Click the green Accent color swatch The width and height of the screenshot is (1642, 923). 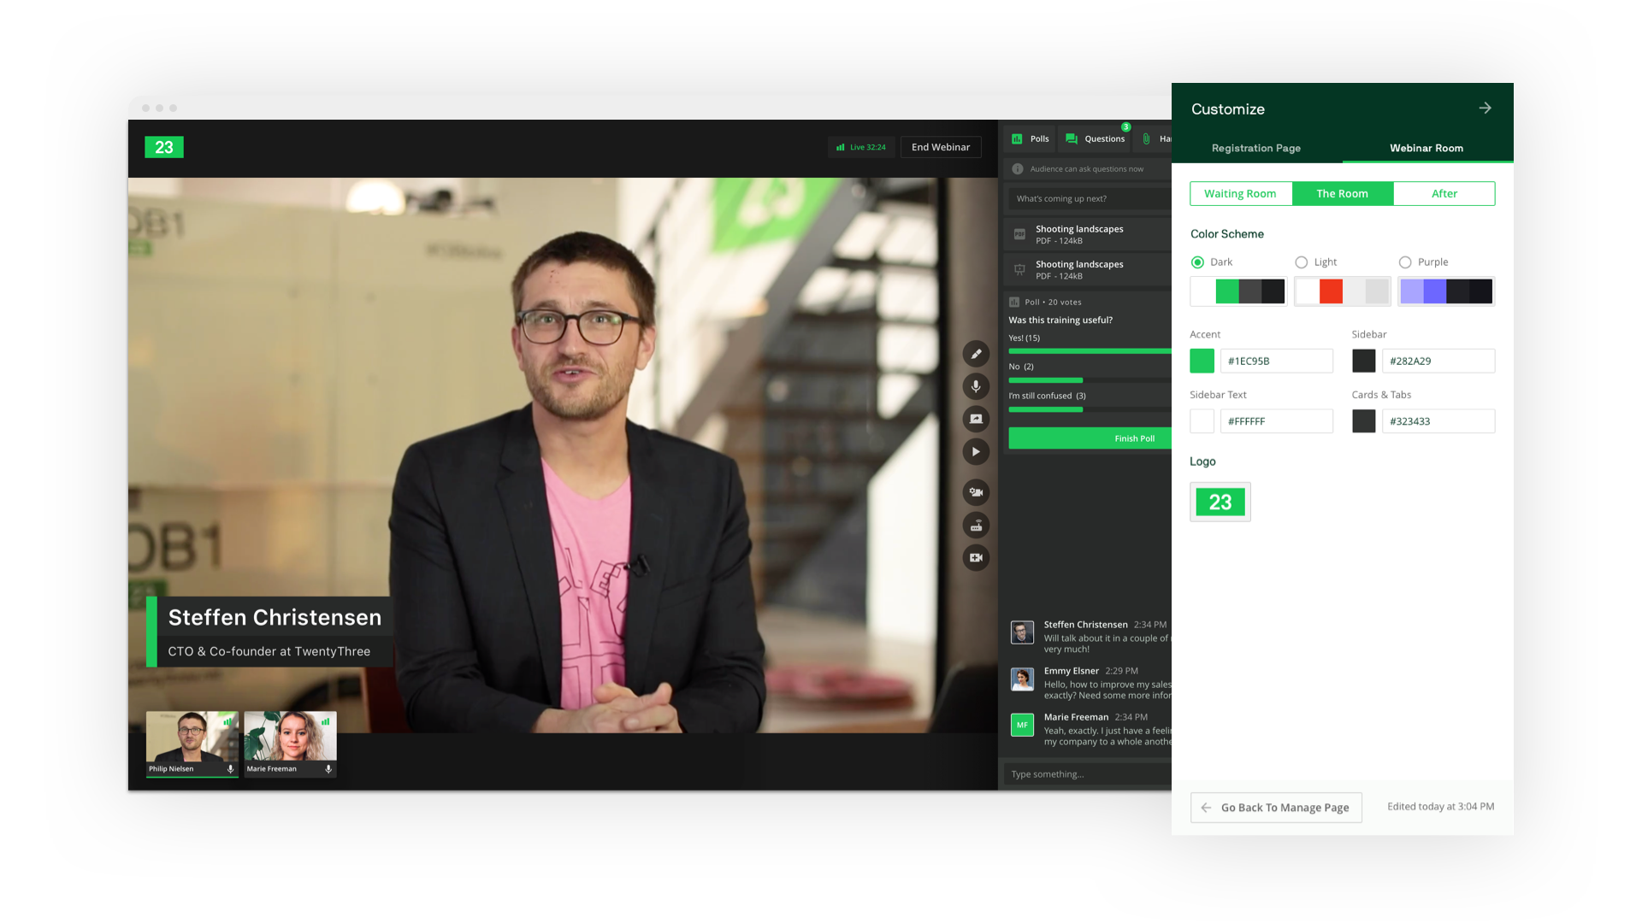coord(1202,362)
